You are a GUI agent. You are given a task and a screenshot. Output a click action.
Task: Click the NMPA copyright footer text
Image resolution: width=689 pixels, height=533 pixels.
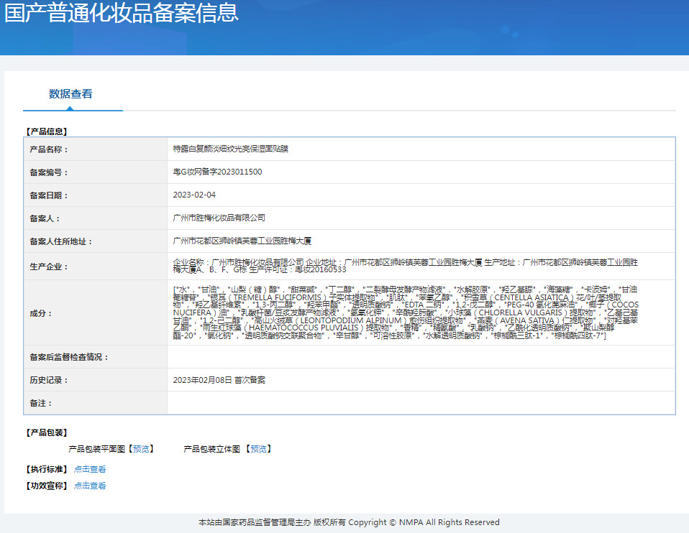(x=344, y=522)
